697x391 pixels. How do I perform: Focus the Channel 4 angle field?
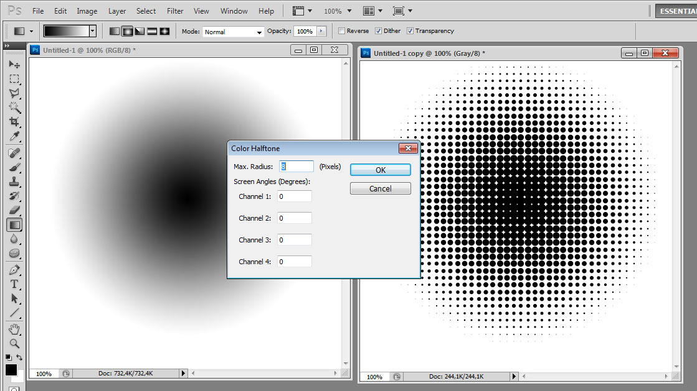coord(294,262)
